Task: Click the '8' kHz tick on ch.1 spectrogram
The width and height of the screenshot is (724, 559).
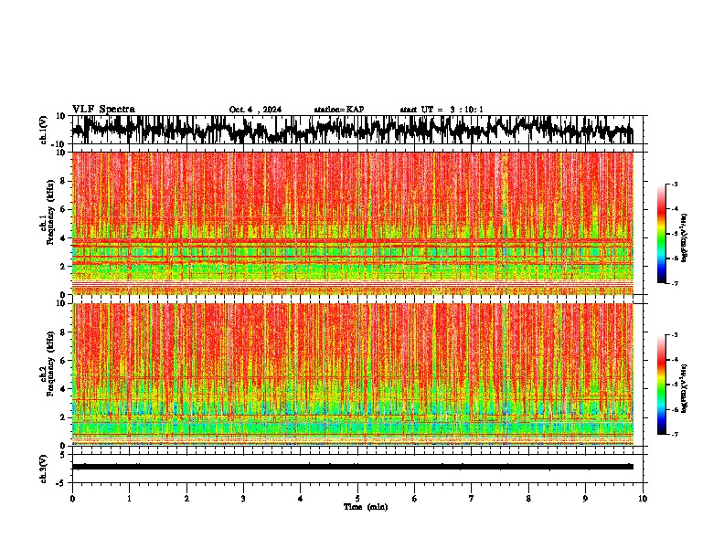Action: click(63, 181)
